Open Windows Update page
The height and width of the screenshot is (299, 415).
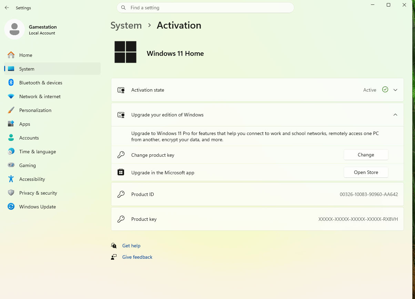(52, 207)
